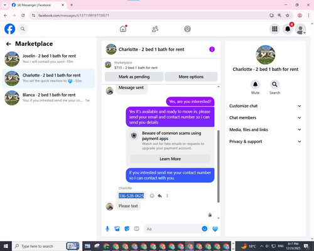
Task: Go forward in browser history
Action: click(14, 16)
